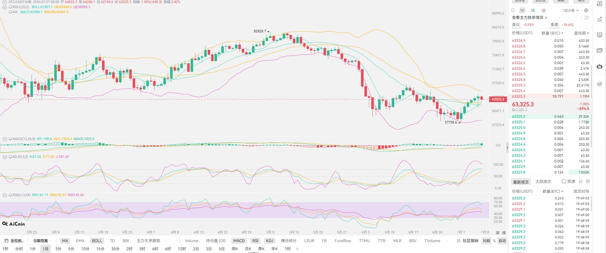Image resolution: width=606 pixels, height=253 pixels.
Task: Click the 主力大单跟踪 indicator button
Action: (x=148, y=241)
